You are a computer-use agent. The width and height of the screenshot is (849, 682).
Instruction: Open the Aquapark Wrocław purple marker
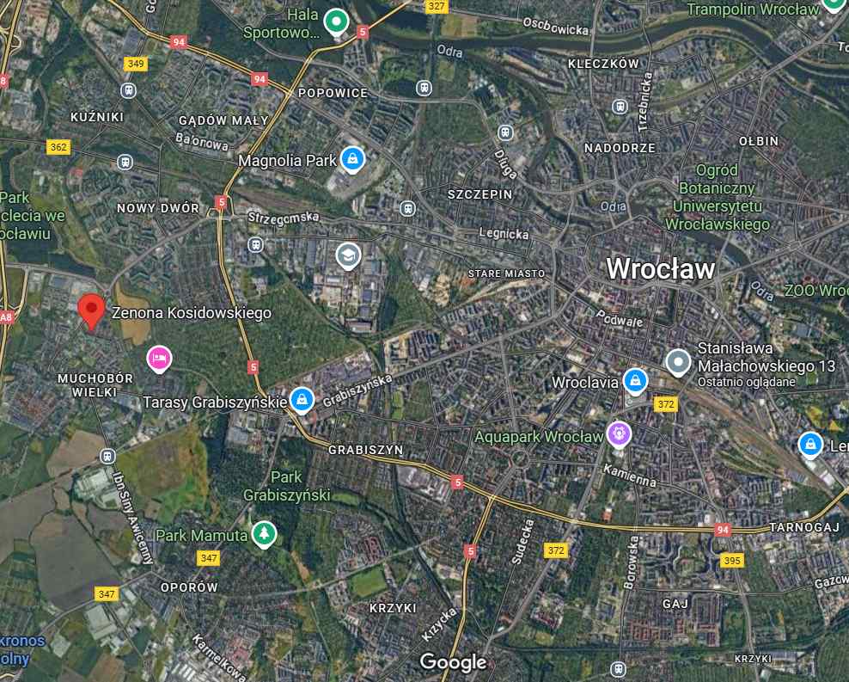[x=619, y=435]
